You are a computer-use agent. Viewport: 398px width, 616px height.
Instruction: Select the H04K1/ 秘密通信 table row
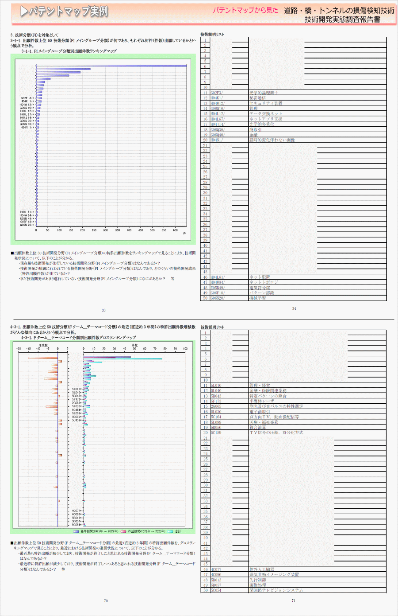point(265,98)
